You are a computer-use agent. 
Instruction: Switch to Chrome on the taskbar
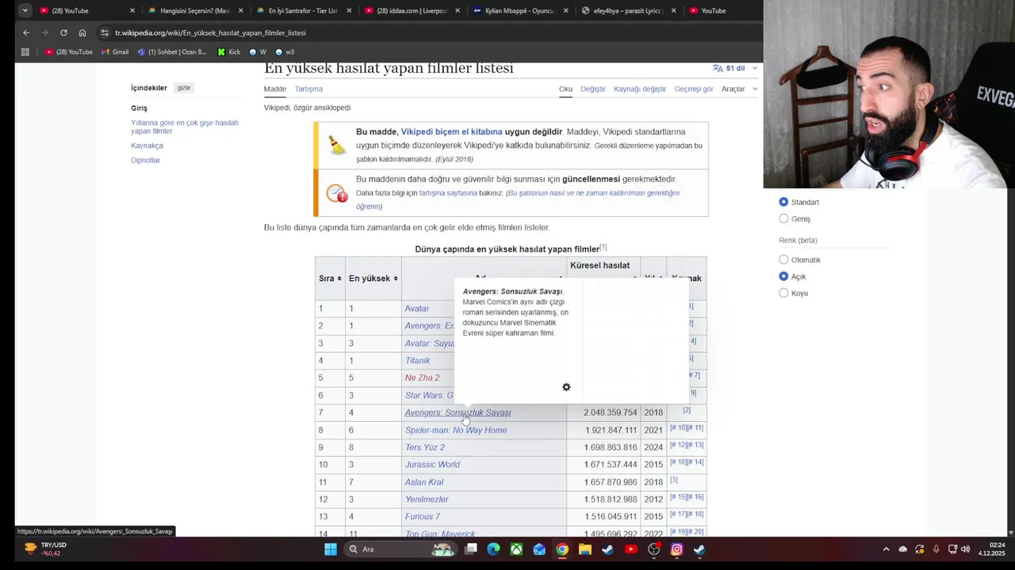tap(562, 549)
